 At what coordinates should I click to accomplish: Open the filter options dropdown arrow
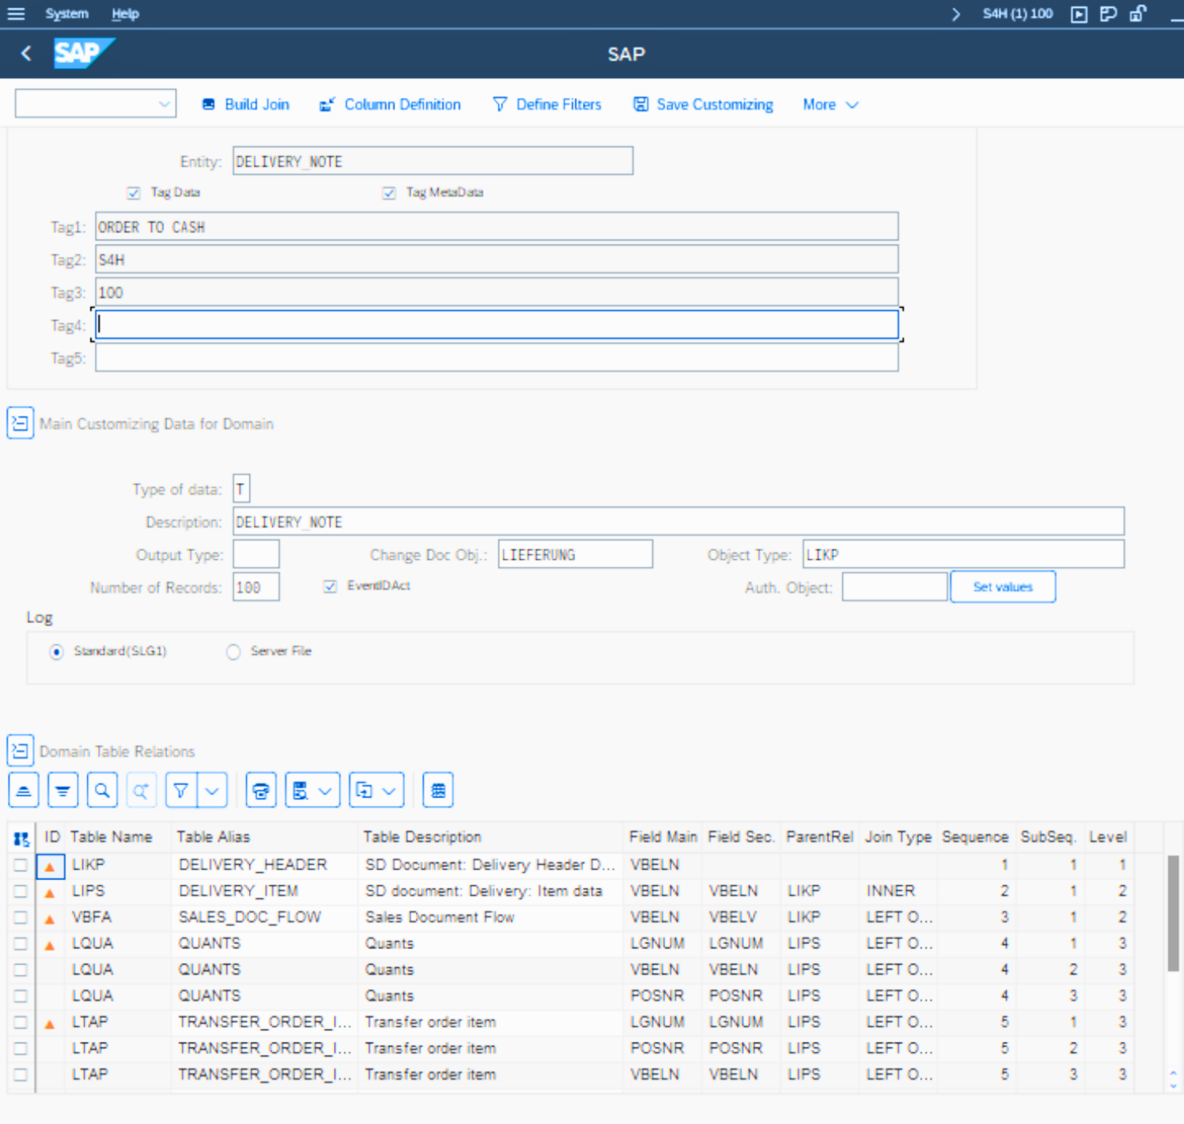[212, 791]
